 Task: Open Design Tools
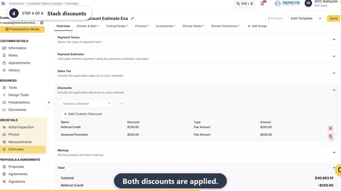pos(18,95)
